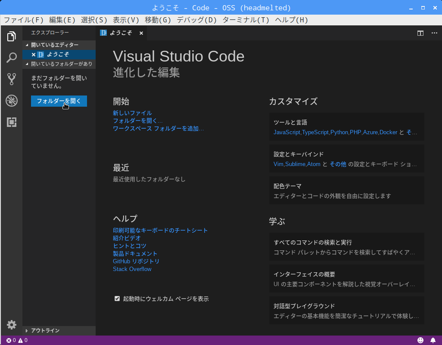Open the 対話型プレイグラウンド card
This screenshot has height=345, width=442.
pos(346,311)
